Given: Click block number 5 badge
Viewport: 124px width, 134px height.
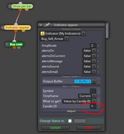Looking at the screenshot, I should tap(10, 6).
